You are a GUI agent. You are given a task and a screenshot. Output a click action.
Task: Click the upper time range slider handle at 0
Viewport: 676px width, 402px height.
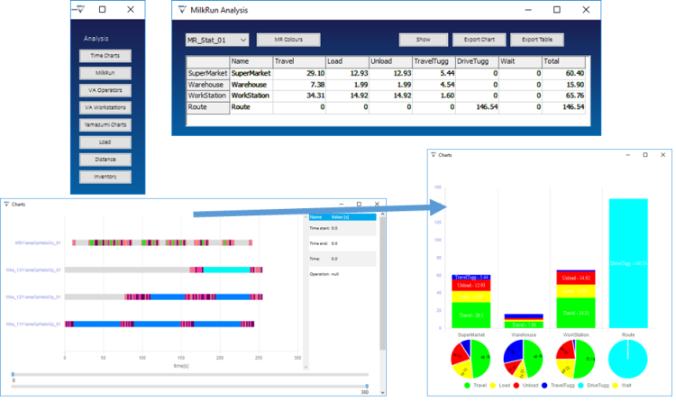pos(13,374)
